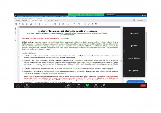Click the blue button in right panel
This screenshot has height=113, width=161.
136,82
